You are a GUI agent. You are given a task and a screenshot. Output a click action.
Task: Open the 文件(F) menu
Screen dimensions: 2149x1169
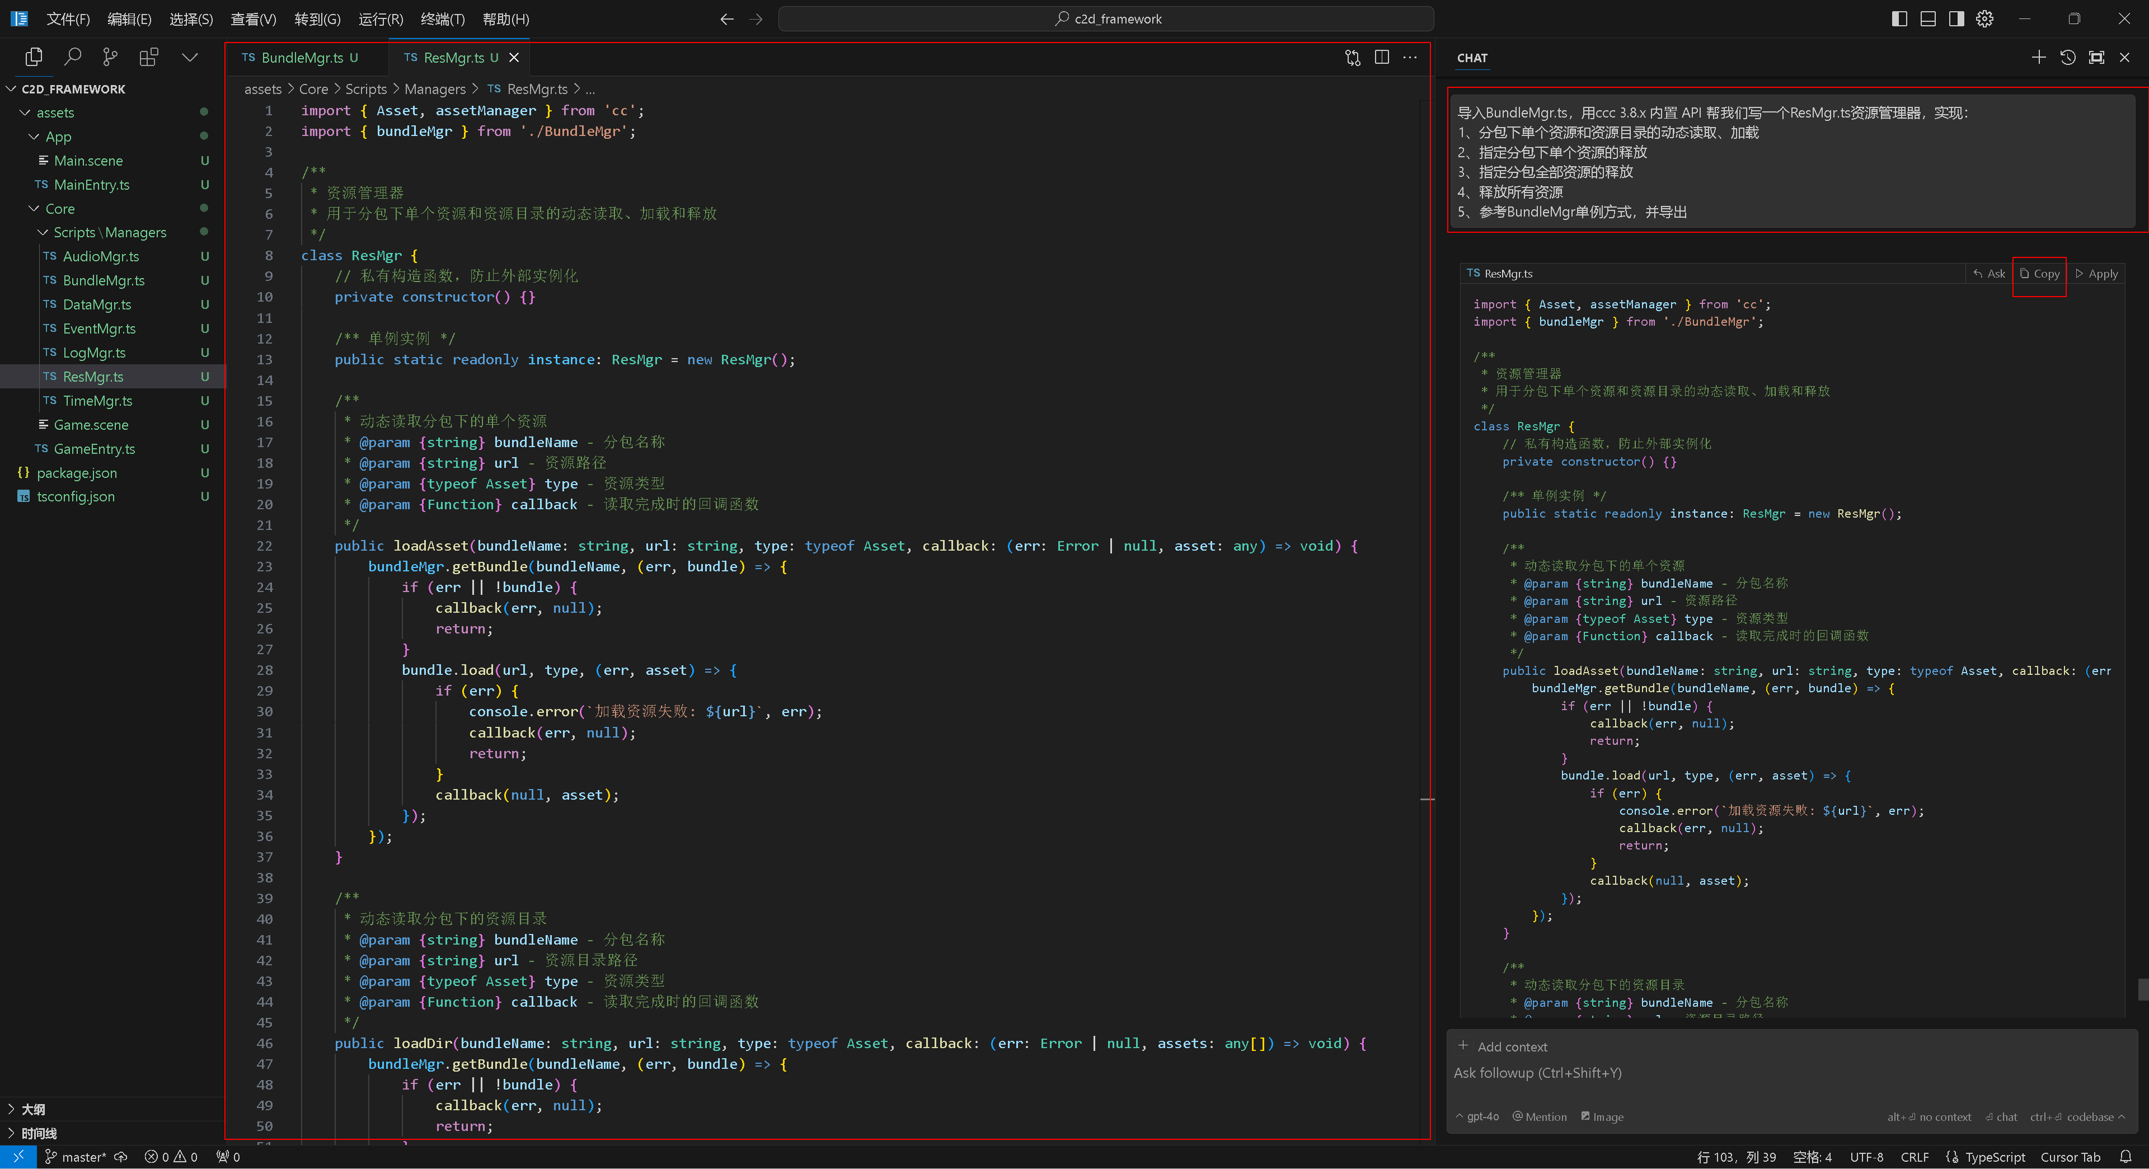pos(68,18)
